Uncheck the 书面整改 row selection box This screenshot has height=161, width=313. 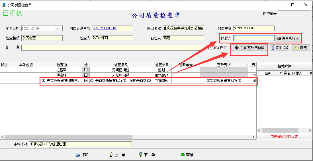pos(86,81)
